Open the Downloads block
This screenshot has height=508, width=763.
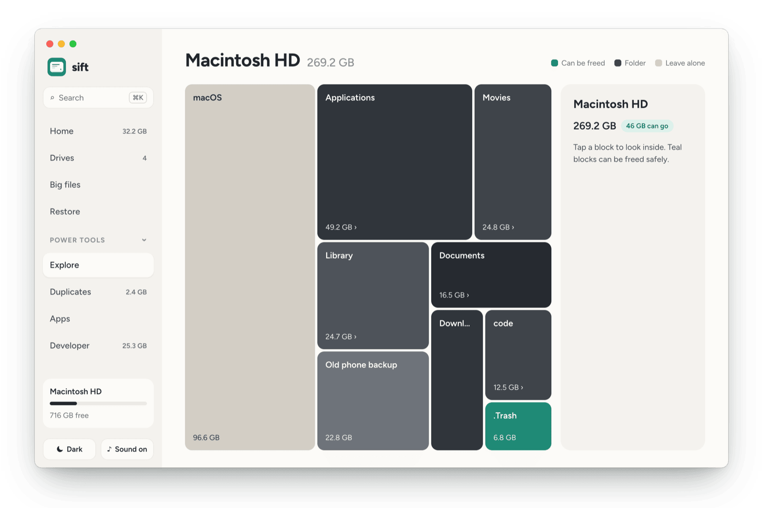[457, 380]
